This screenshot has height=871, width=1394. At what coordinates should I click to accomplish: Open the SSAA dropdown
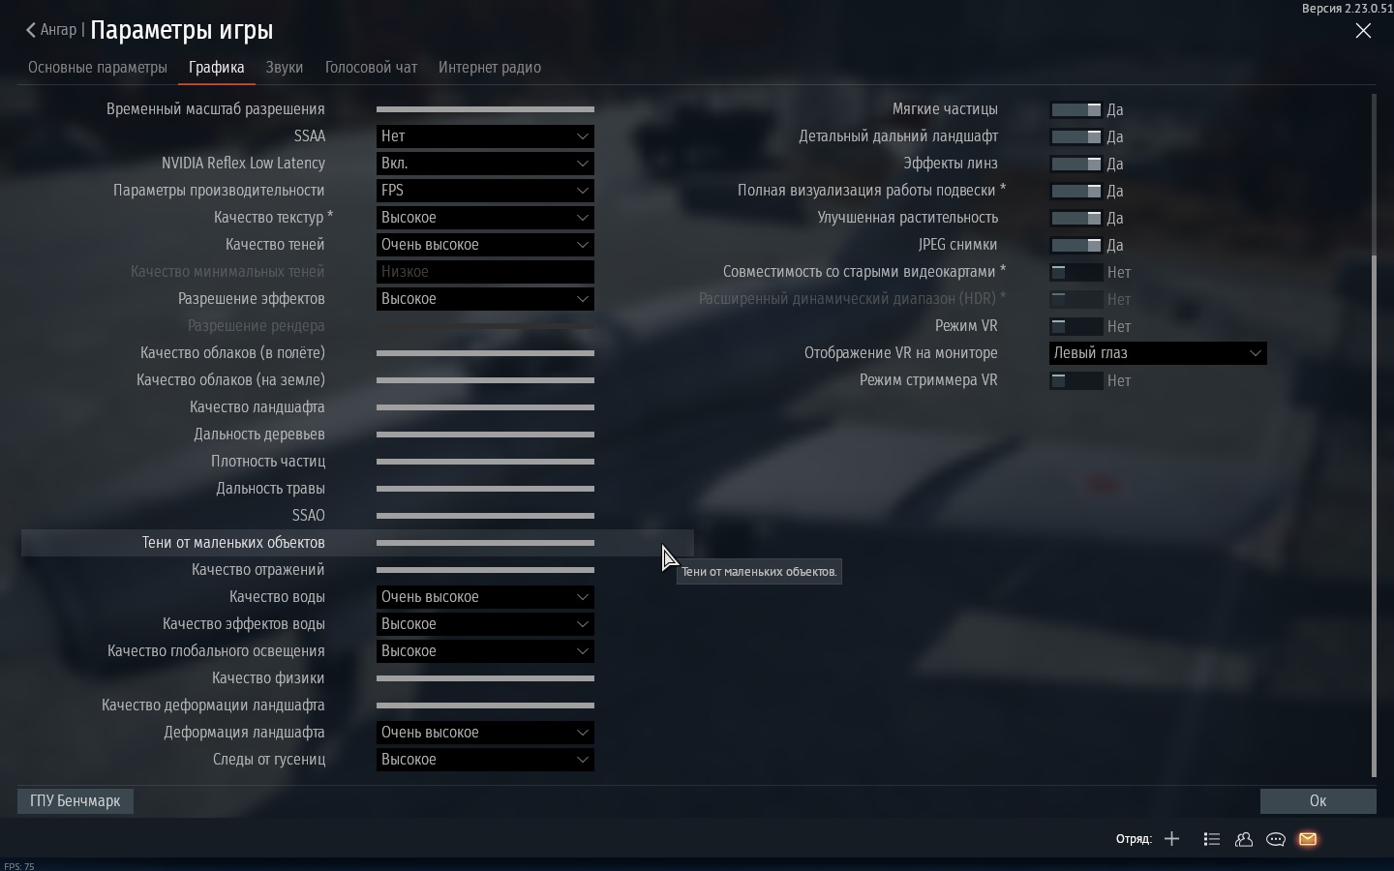click(485, 136)
